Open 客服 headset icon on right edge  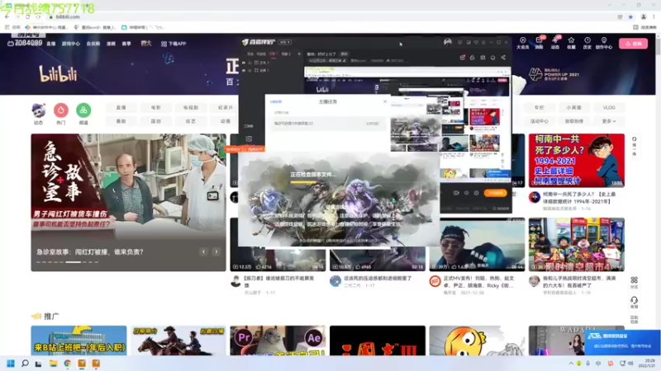pos(634,302)
